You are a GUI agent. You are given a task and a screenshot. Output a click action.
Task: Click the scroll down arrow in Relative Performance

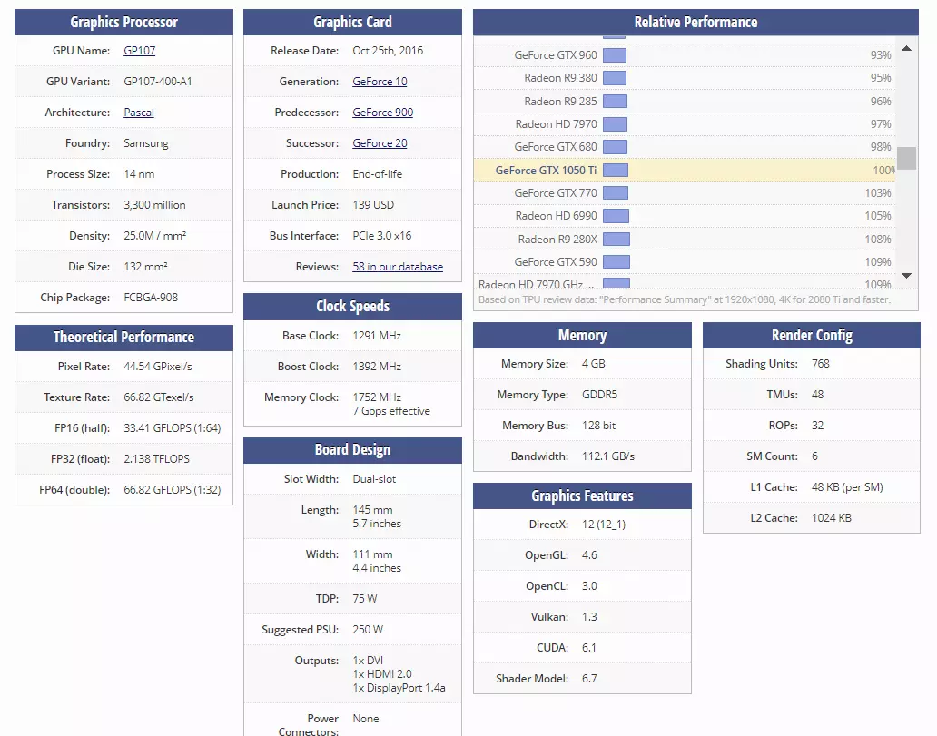pos(906,275)
